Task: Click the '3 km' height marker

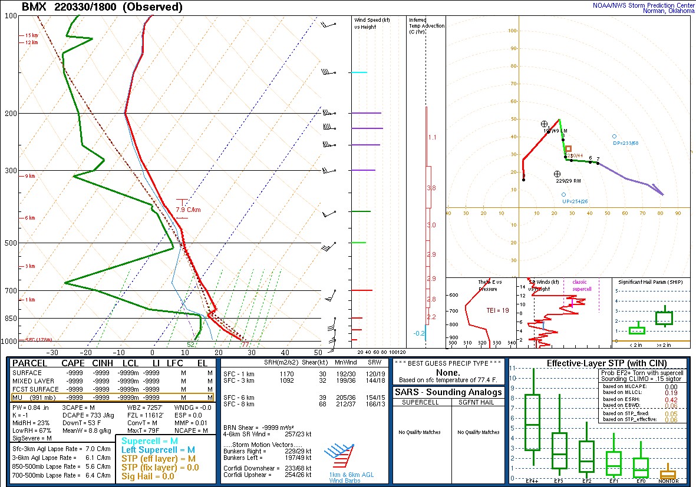Action: (29, 266)
